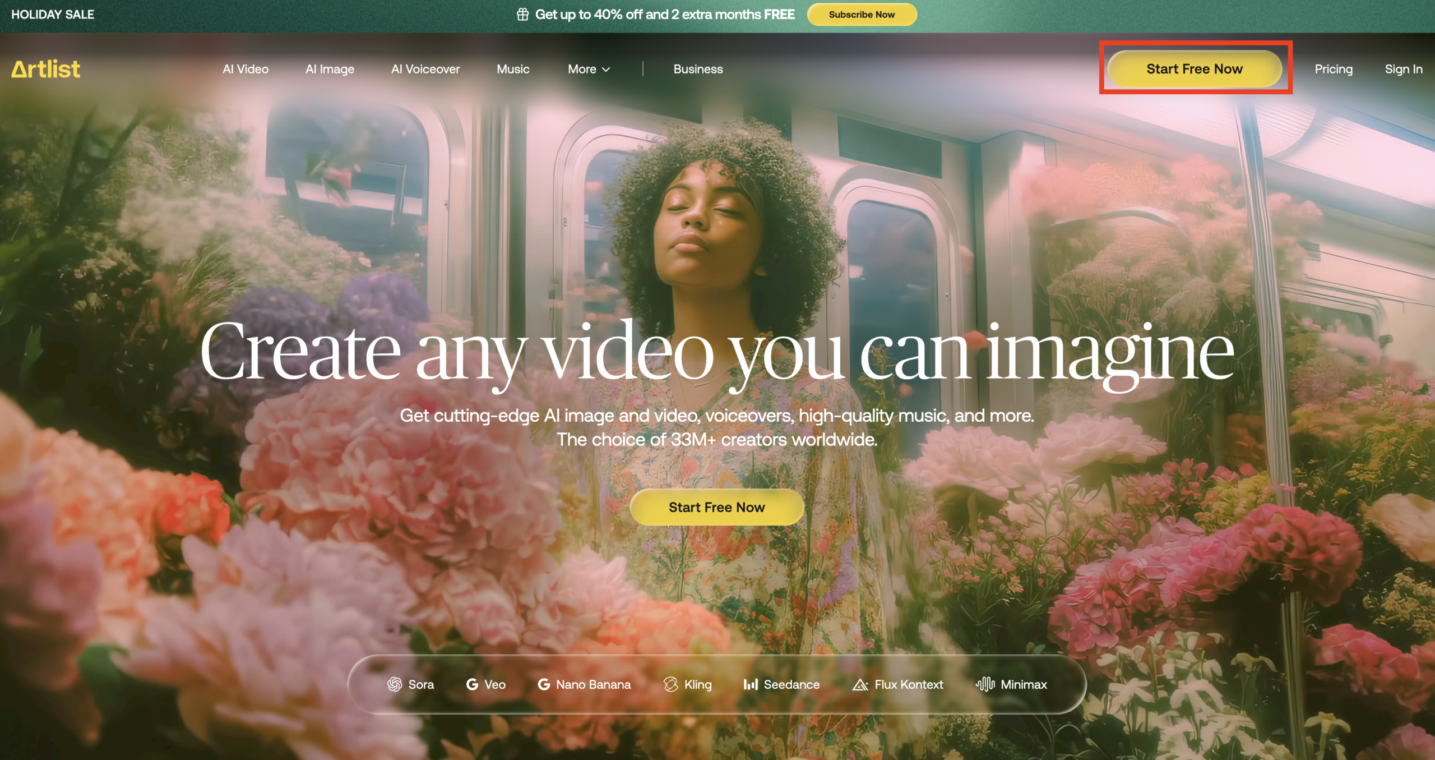Open the AI Image menu item
Viewport: 1435px width, 760px height.
(330, 69)
